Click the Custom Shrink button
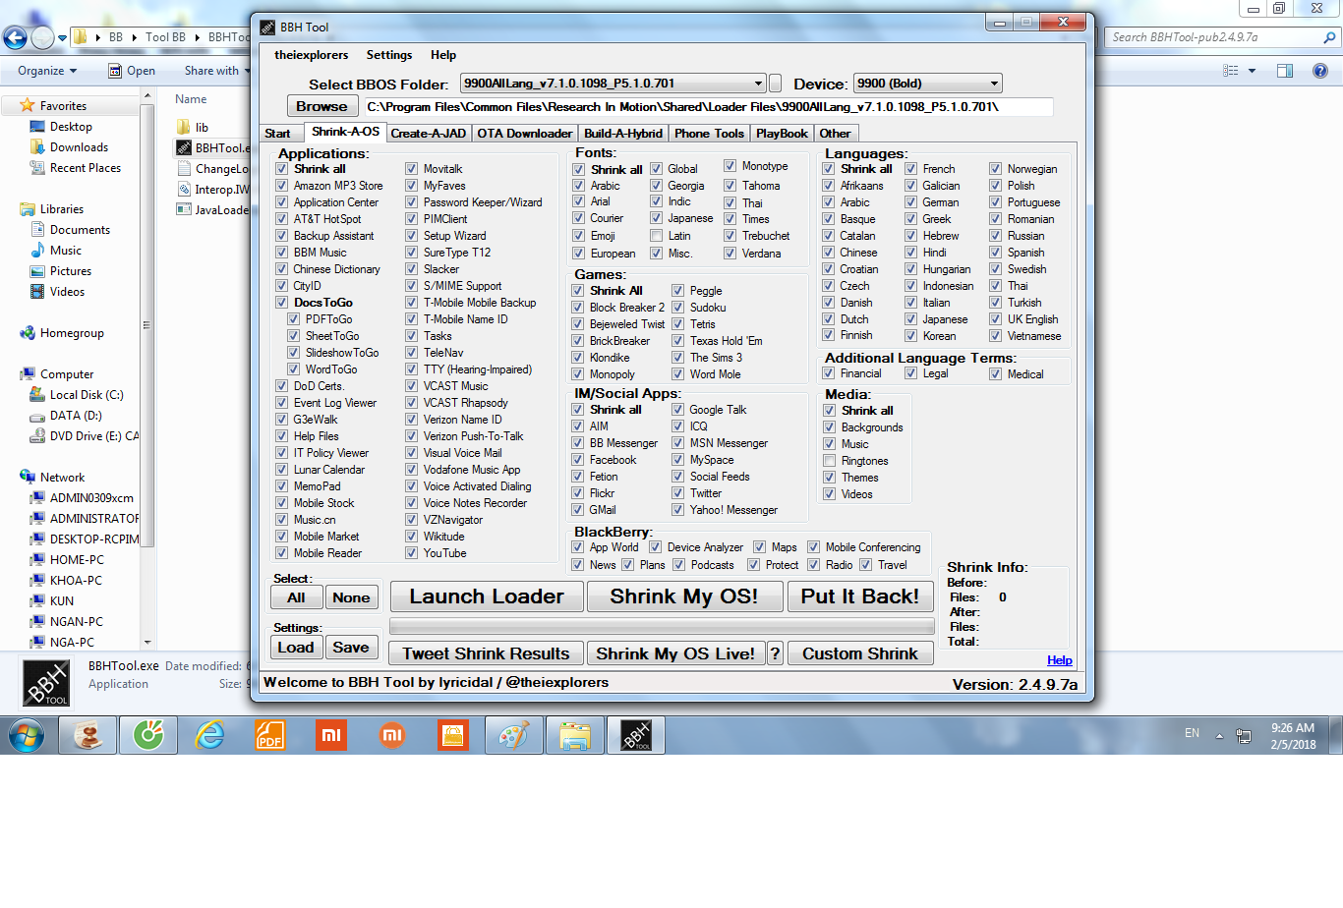Viewport: 1343px width, 908px height. 860,653
